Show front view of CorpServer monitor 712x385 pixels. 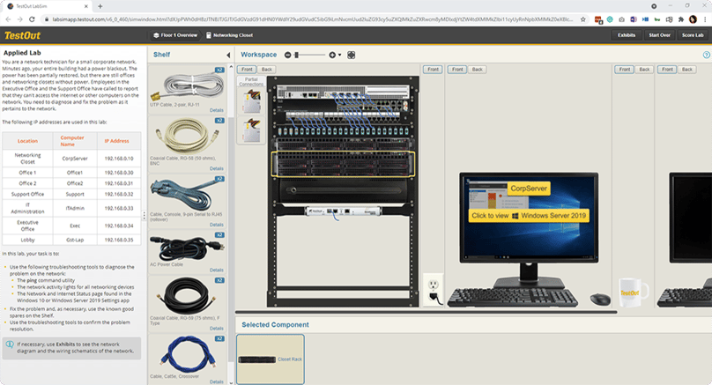[x=457, y=70]
